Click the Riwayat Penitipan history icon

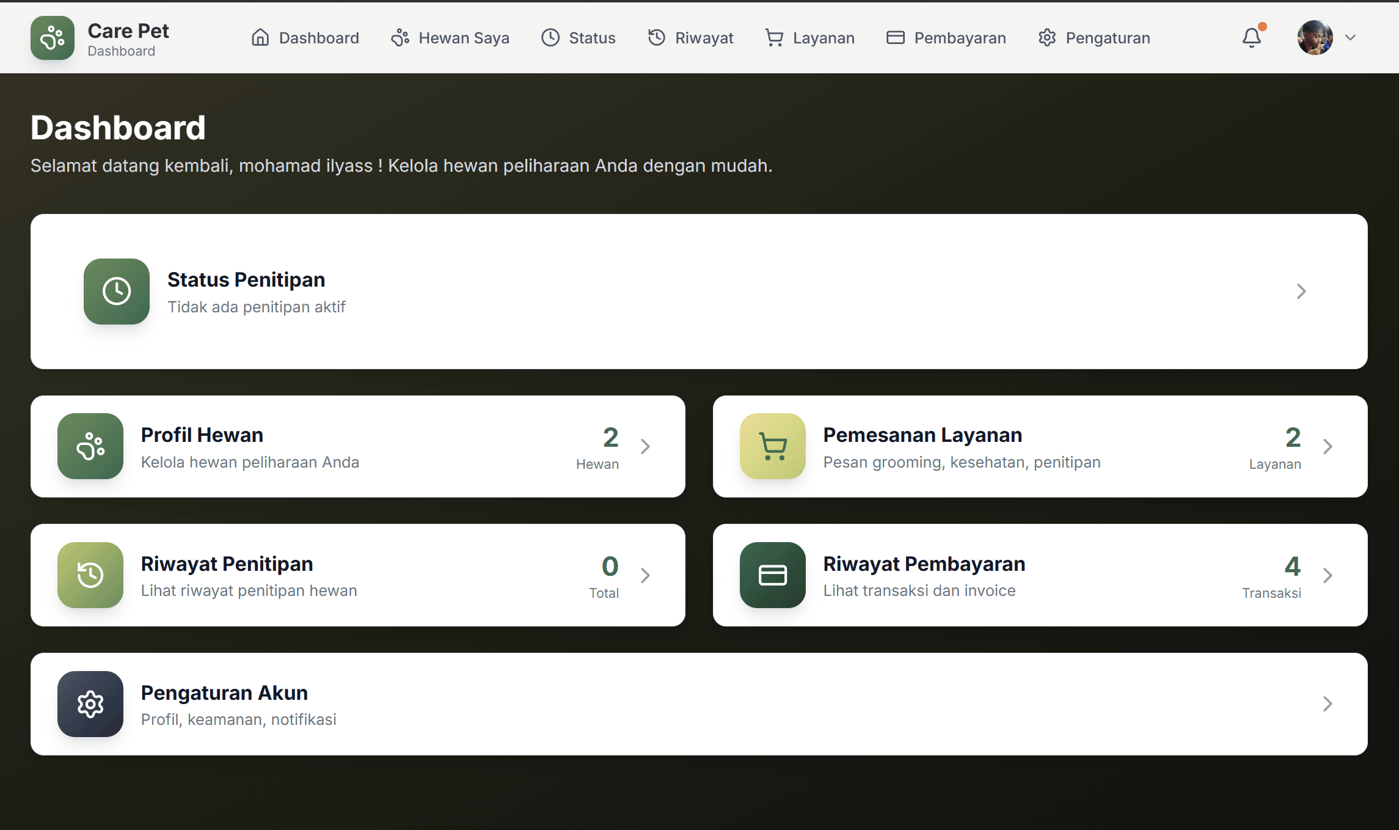(x=90, y=575)
